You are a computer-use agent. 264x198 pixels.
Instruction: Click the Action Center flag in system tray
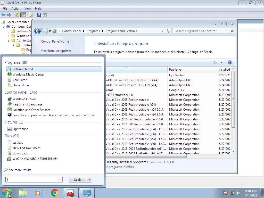pyautogui.click(x=226, y=193)
